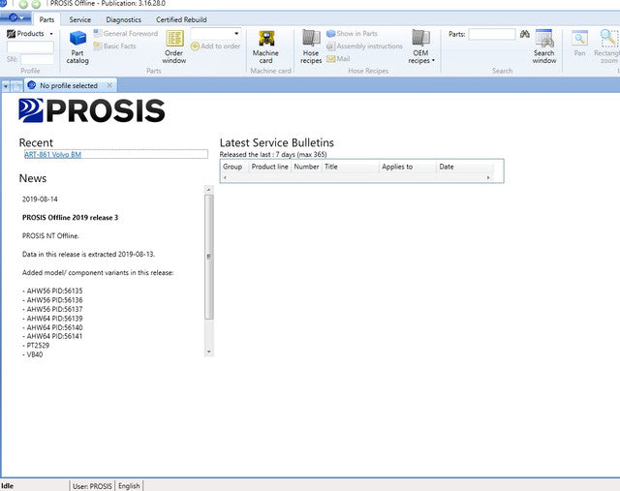The image size is (620, 491).
Task: Switch to the Service tab
Action: [x=80, y=19]
